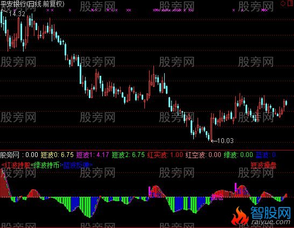Click the red split-window square icon

click(x=290, y=4)
